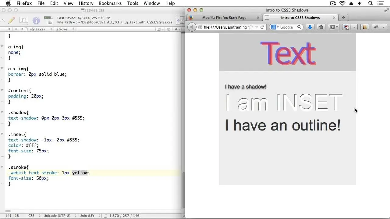This screenshot has height=219, width=390.
Task: Open a new tab with plus button
Action: [343, 18]
